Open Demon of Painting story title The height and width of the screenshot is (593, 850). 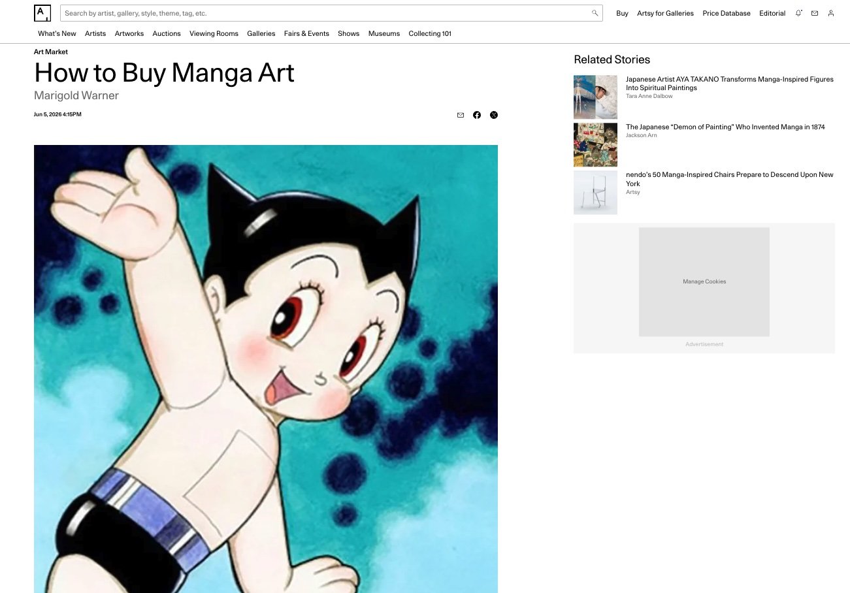(x=725, y=127)
